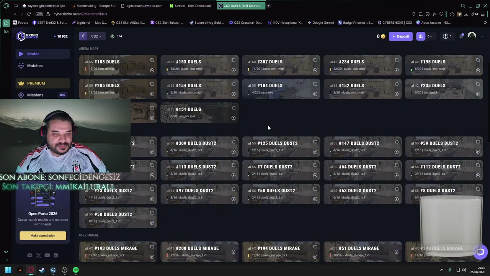This screenshot has width=490, height=276.
Task: Copy address of #153 DUELS server
Action: (x=234, y=60)
